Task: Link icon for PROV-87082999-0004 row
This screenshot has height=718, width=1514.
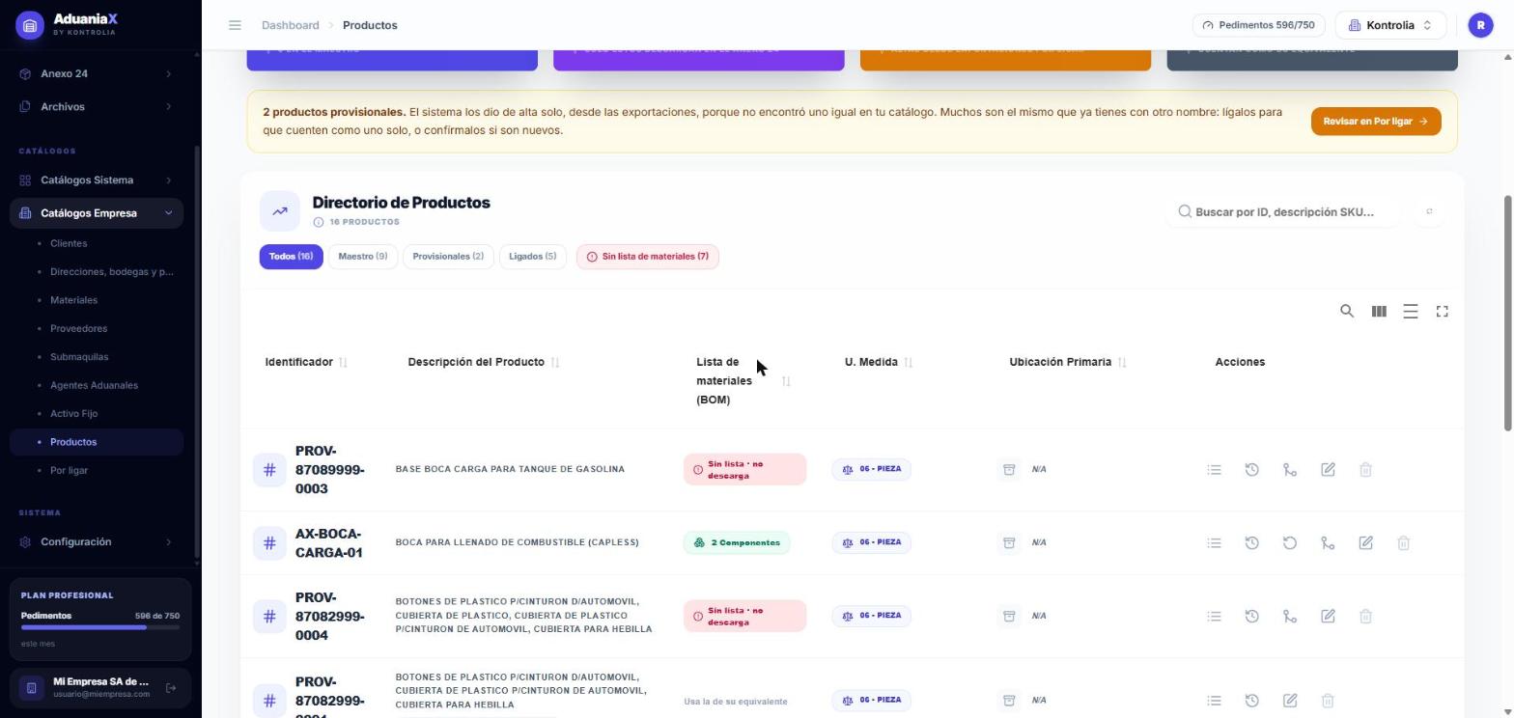Action: tap(1290, 616)
